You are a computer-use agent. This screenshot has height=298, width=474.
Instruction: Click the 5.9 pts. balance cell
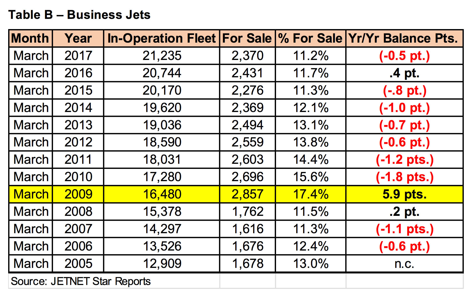(x=404, y=194)
